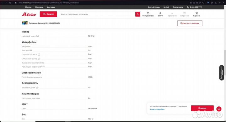This screenshot has height=122, width=226.
Task: Reload the page in the browser
Action: tap(10, 3)
